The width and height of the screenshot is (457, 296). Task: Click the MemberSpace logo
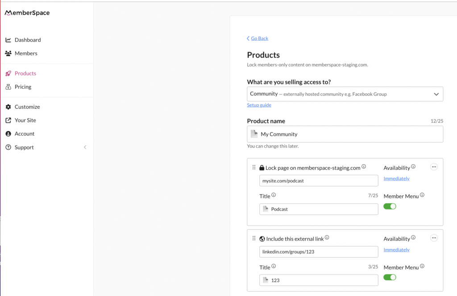click(27, 12)
